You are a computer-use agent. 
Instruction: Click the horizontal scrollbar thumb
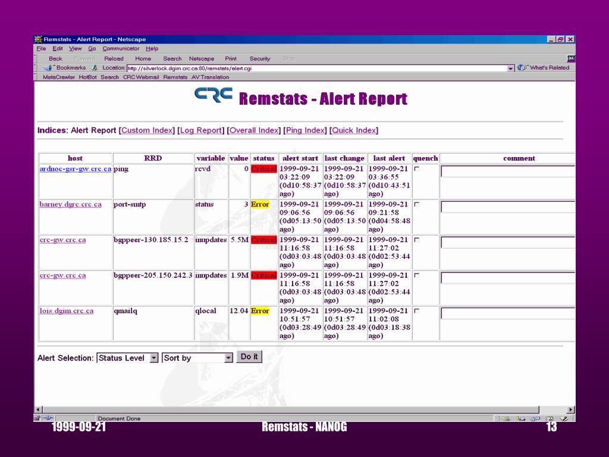click(290, 409)
